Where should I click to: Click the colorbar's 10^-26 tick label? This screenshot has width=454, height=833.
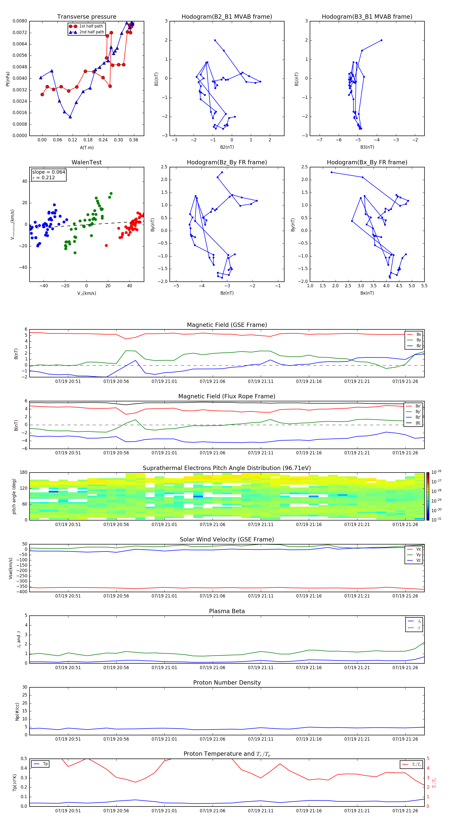436,472
